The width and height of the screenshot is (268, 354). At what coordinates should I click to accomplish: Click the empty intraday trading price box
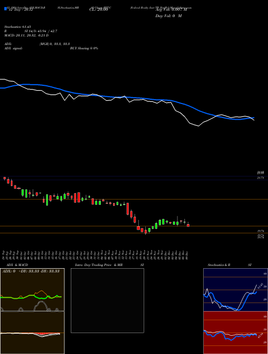[x=107, y=300]
